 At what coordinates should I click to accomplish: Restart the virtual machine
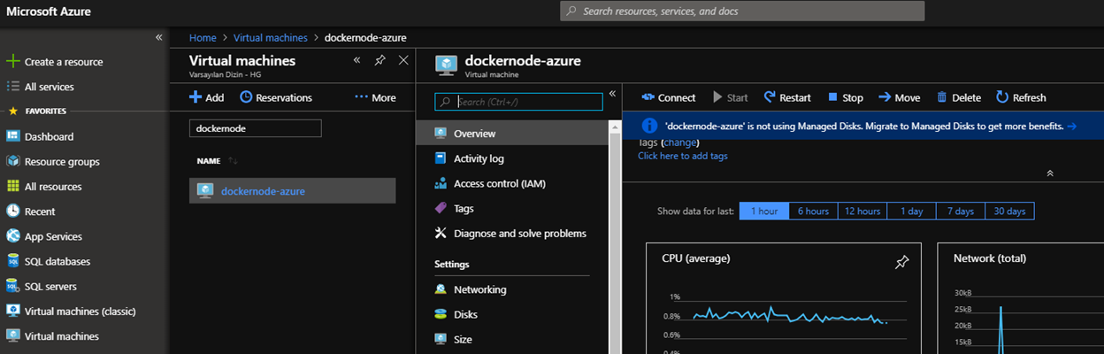(x=787, y=97)
